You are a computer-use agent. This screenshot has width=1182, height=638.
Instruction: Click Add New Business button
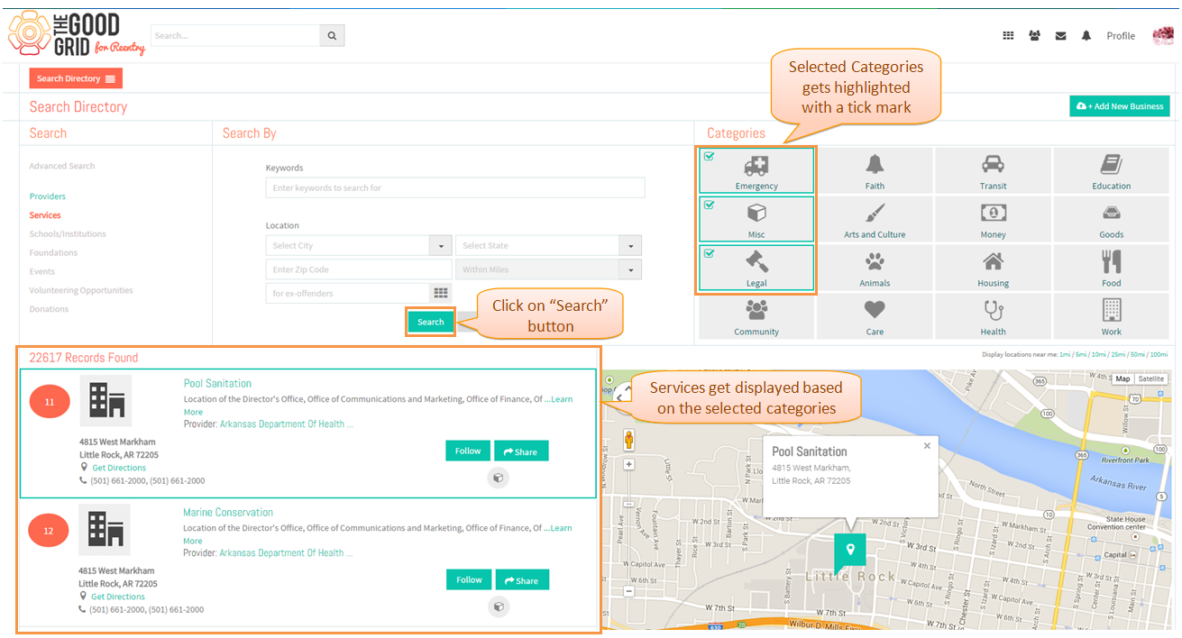pos(1120,106)
